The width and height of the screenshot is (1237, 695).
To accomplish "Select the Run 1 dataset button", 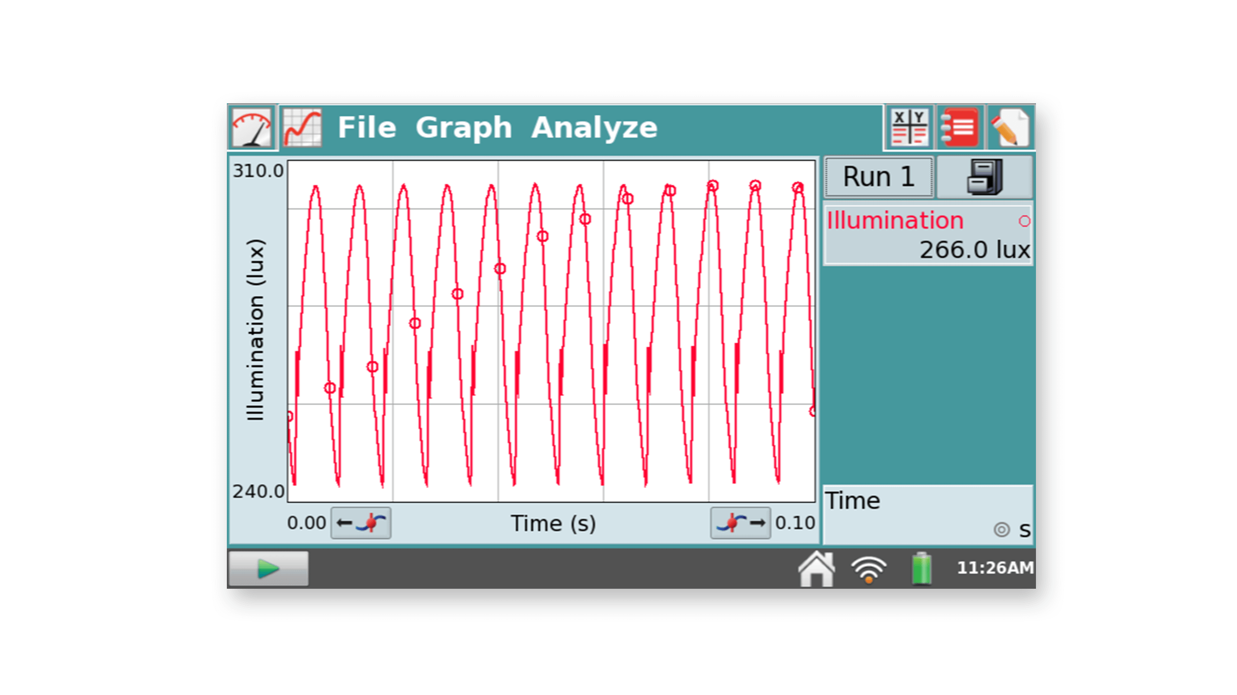I will [x=878, y=177].
